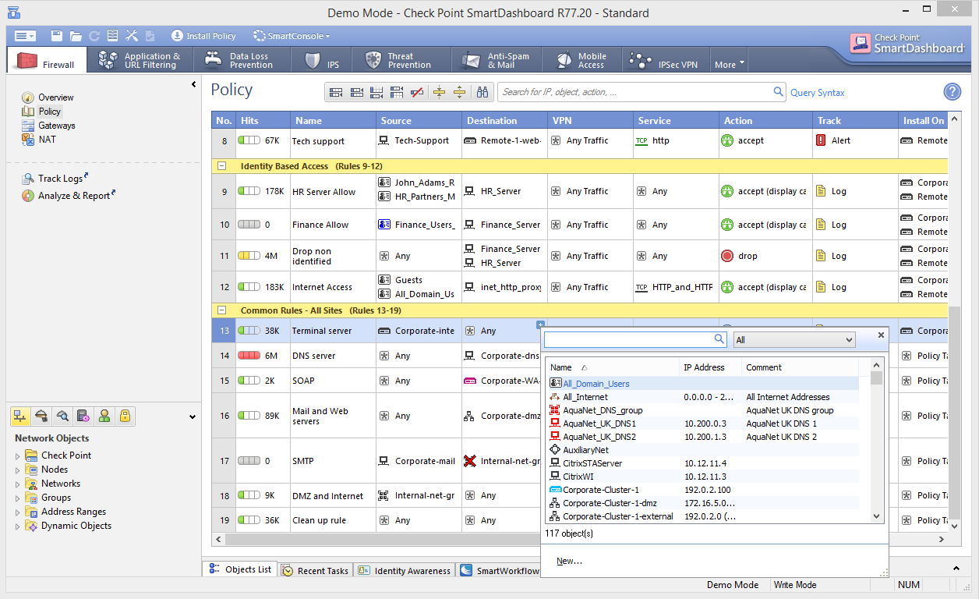This screenshot has width=979, height=599.
Task: Click the magnifier in policy search box
Action: [778, 92]
